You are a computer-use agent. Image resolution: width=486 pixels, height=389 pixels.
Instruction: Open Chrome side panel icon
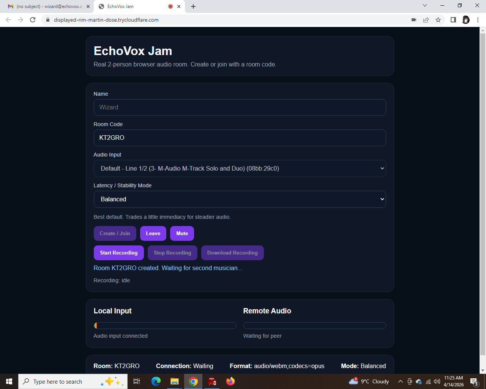[x=453, y=20]
